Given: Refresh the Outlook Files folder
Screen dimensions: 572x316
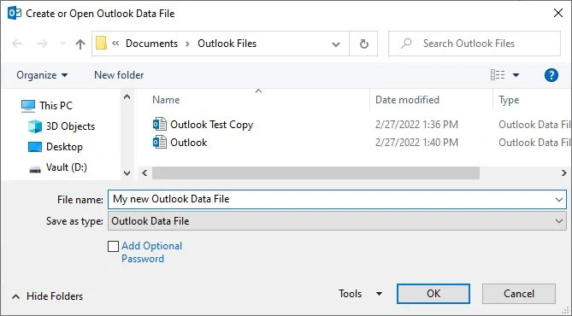Looking at the screenshot, I should 363,44.
